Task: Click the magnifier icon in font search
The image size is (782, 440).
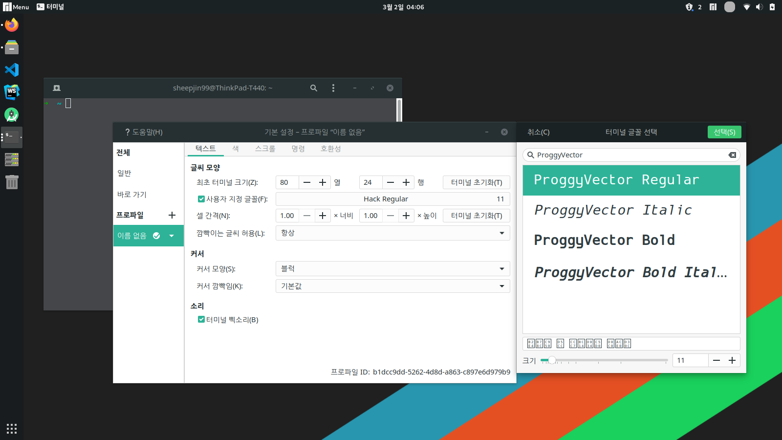Action: (530, 155)
